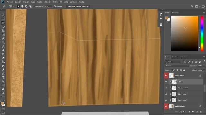This screenshot has width=206, height=115.
Task: Open the Actions panel play icon
Action: (161, 19)
